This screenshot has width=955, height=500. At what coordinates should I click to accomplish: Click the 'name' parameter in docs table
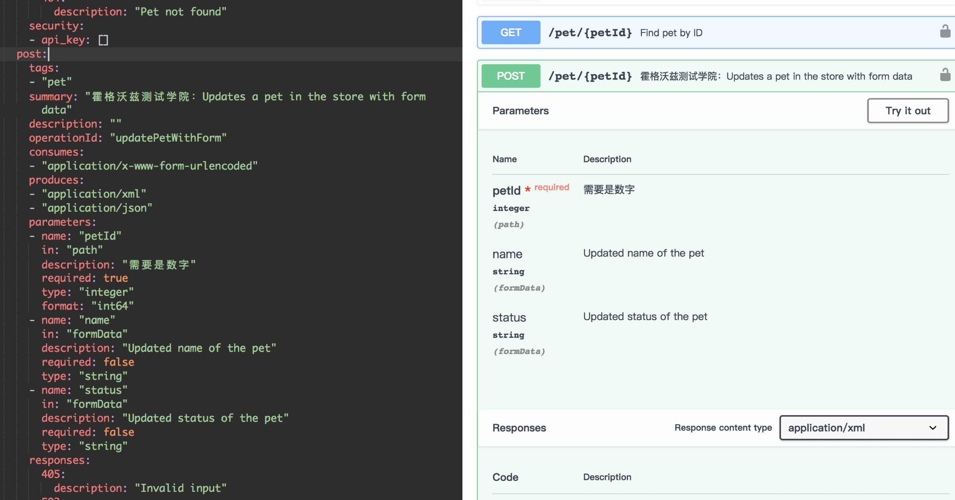point(507,254)
